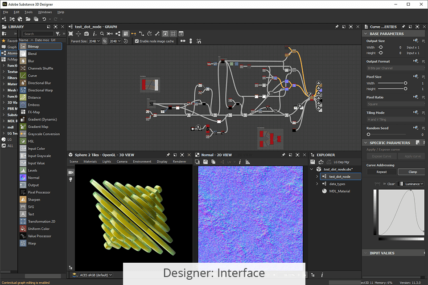
Task: Select the Favorites library category
Action: (9, 41)
